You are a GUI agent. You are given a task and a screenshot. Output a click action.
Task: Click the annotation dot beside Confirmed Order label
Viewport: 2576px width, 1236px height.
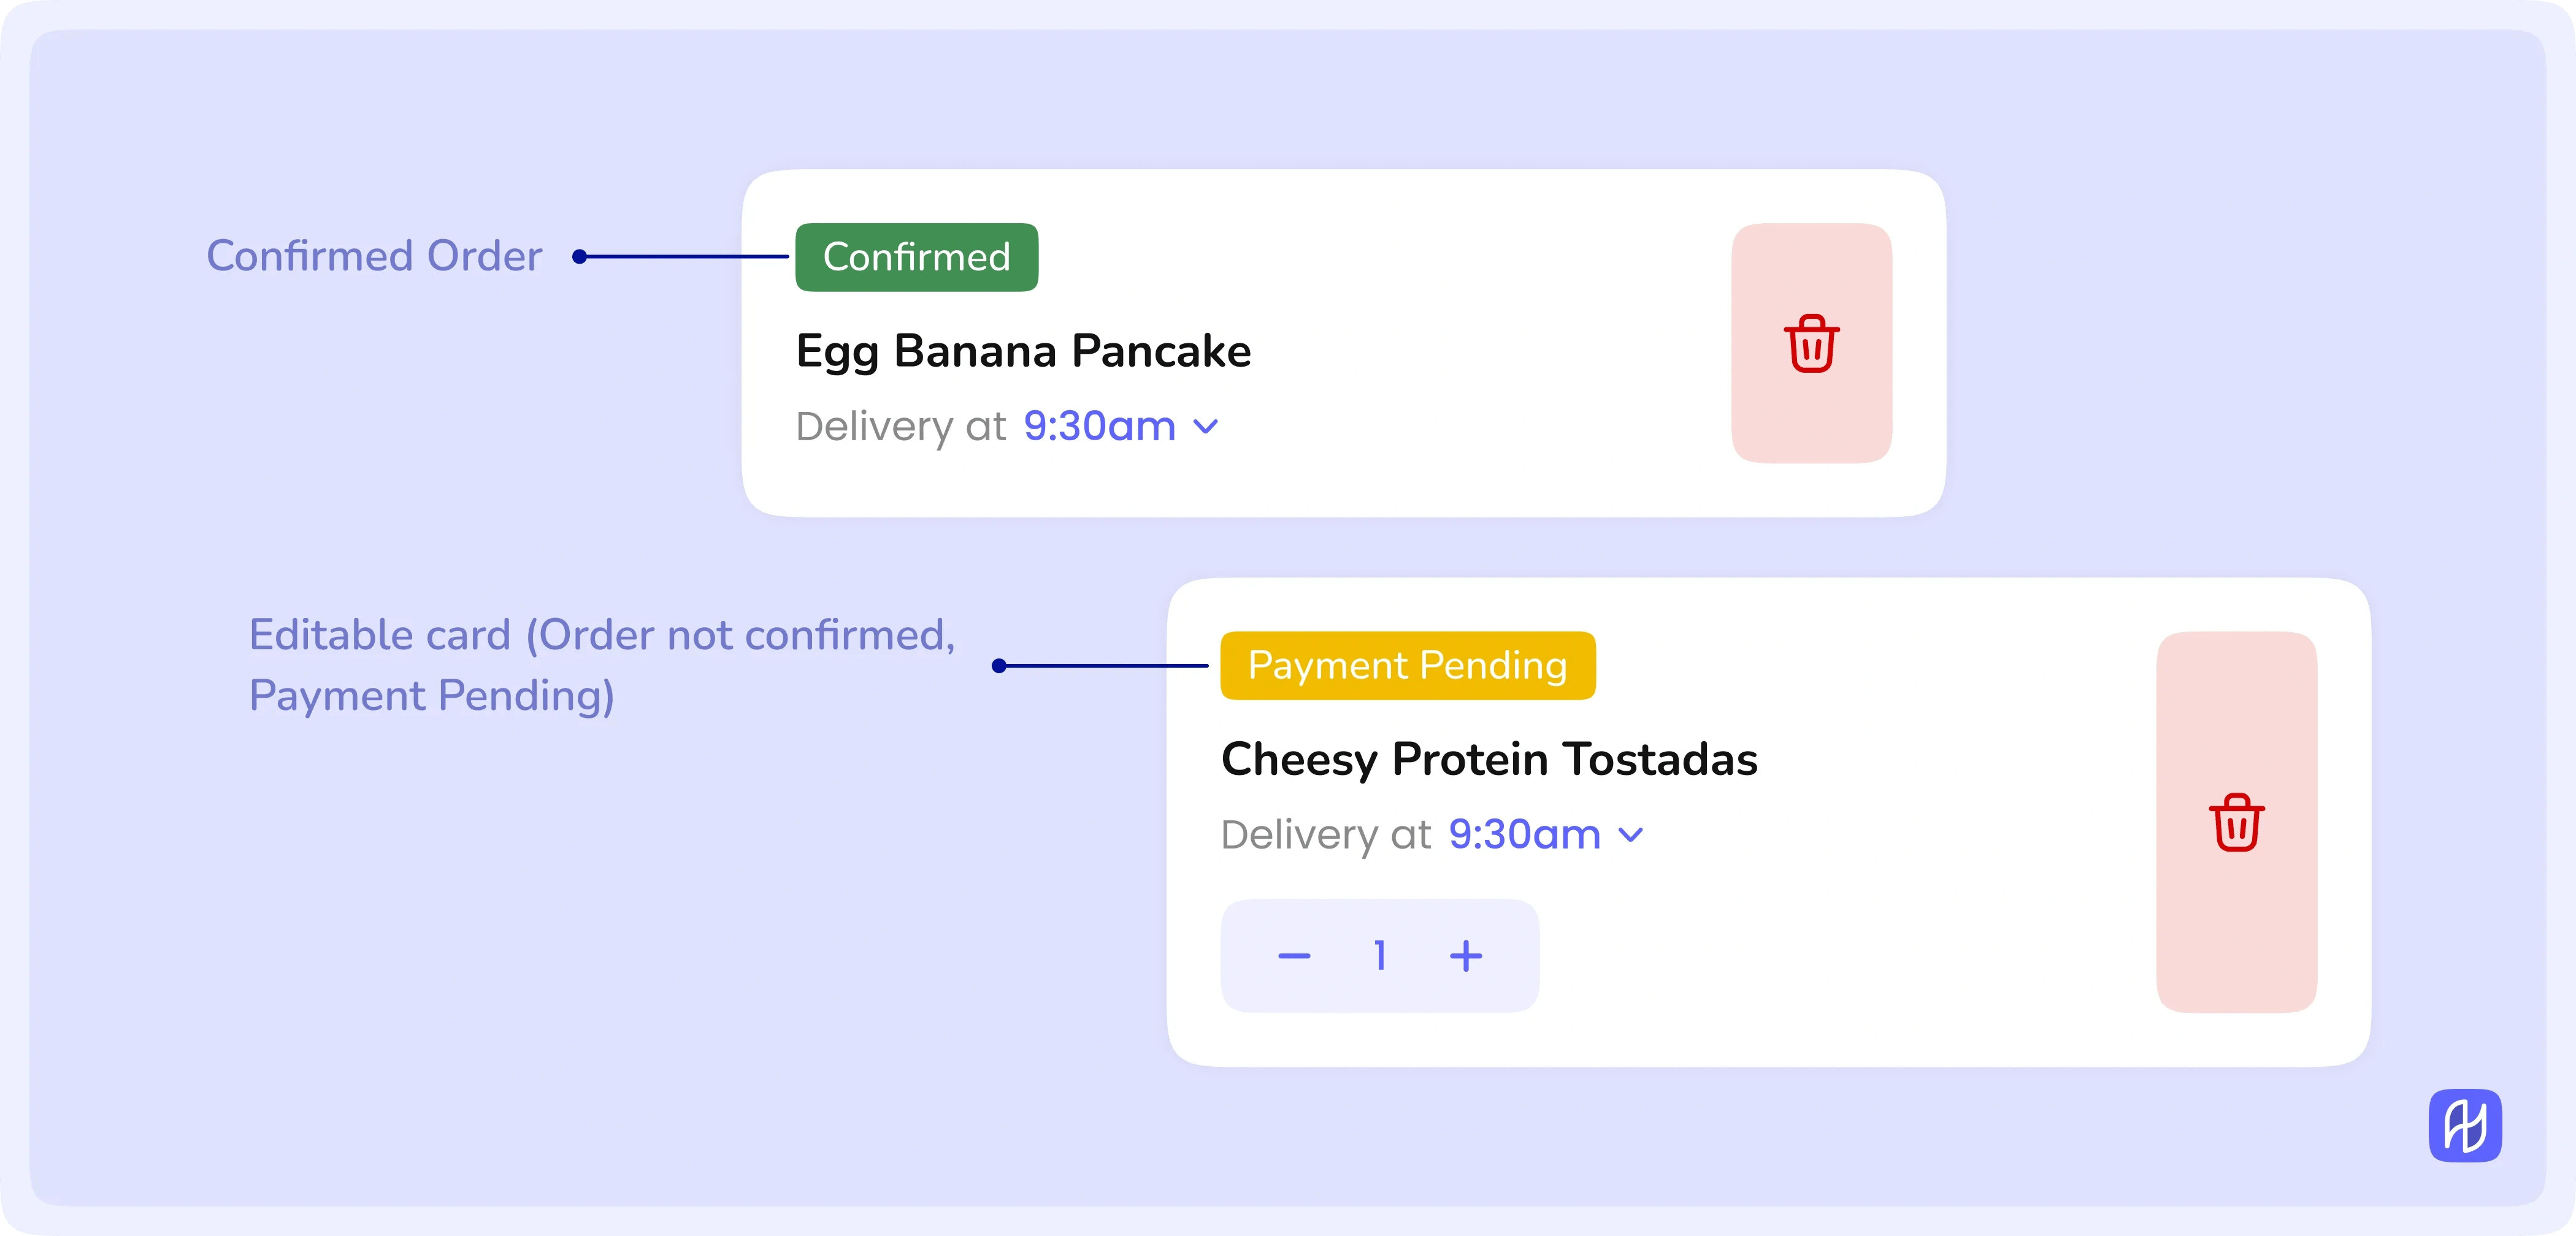point(579,257)
